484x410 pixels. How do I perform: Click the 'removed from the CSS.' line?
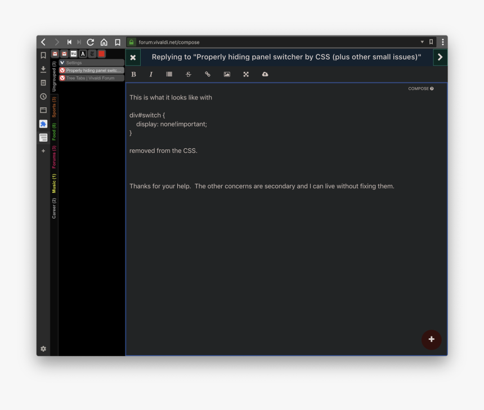tap(163, 151)
